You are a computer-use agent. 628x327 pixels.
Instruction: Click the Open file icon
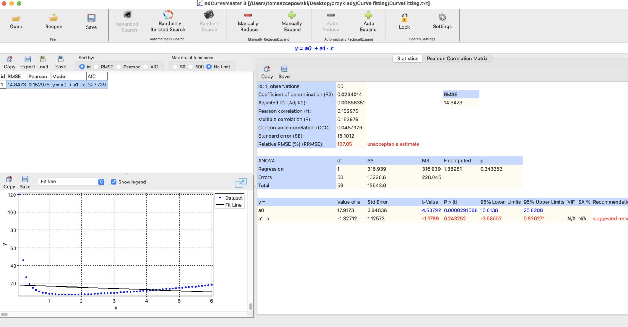point(16,18)
